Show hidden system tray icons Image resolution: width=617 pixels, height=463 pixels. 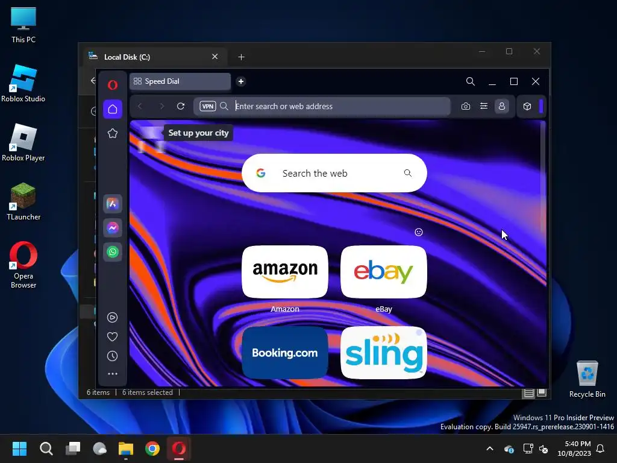(490, 449)
